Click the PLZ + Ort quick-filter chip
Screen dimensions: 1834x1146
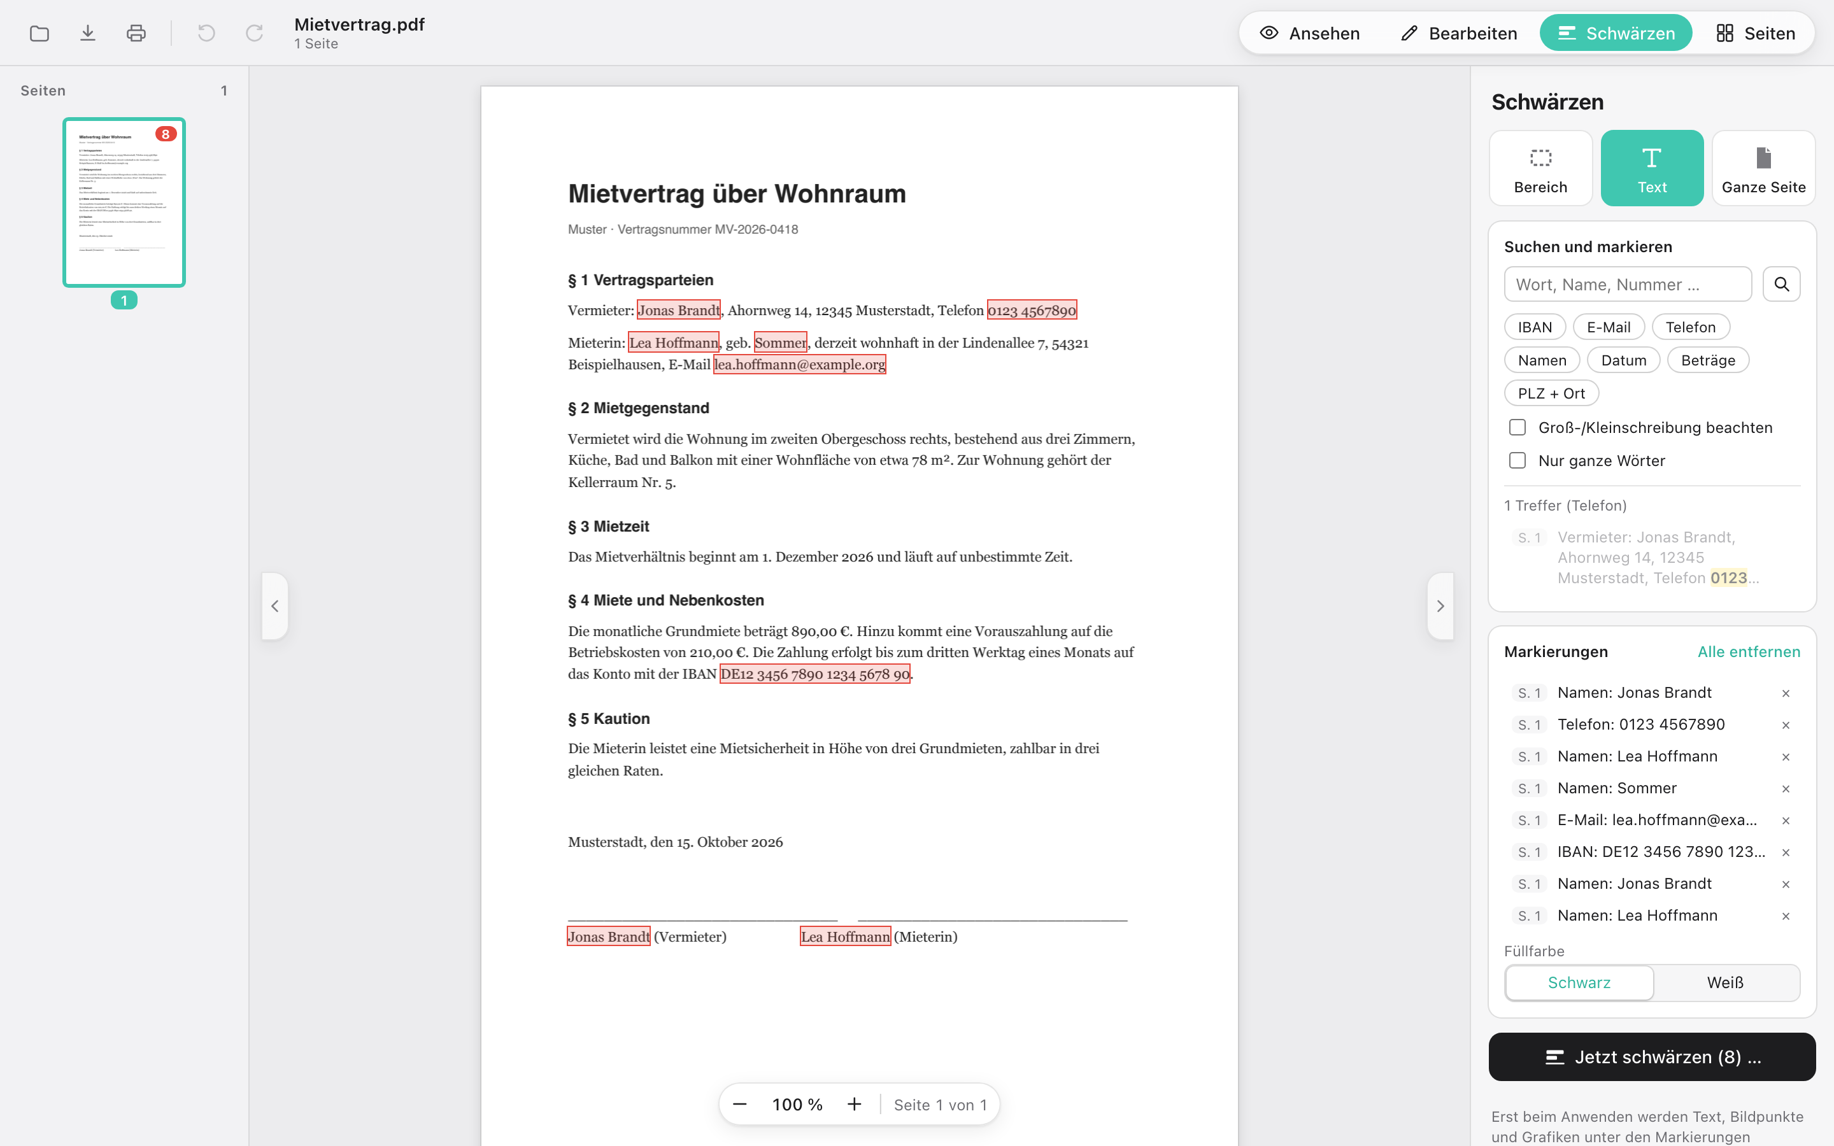(x=1551, y=393)
